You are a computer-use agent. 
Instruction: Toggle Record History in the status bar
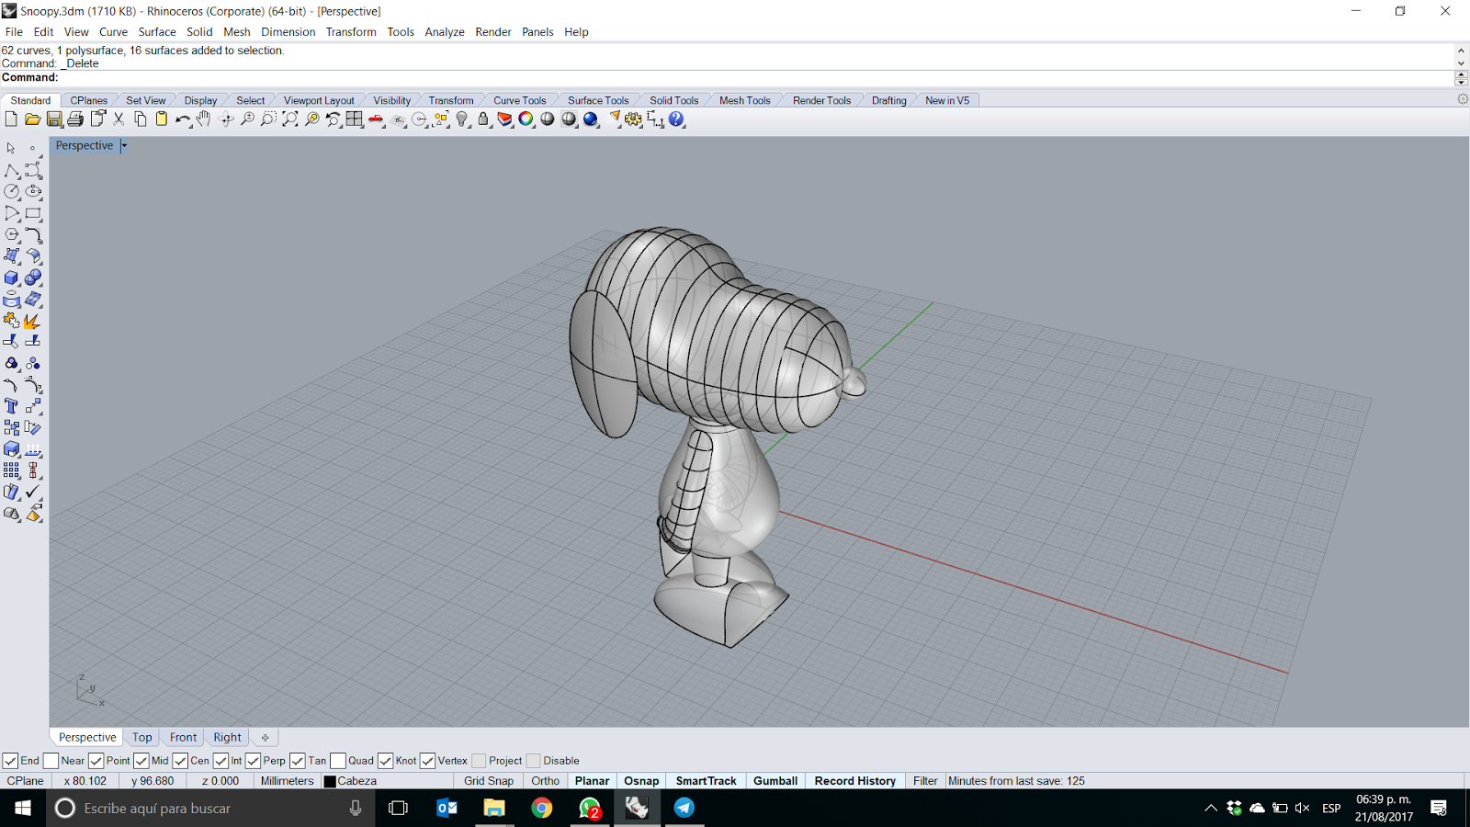[855, 781]
